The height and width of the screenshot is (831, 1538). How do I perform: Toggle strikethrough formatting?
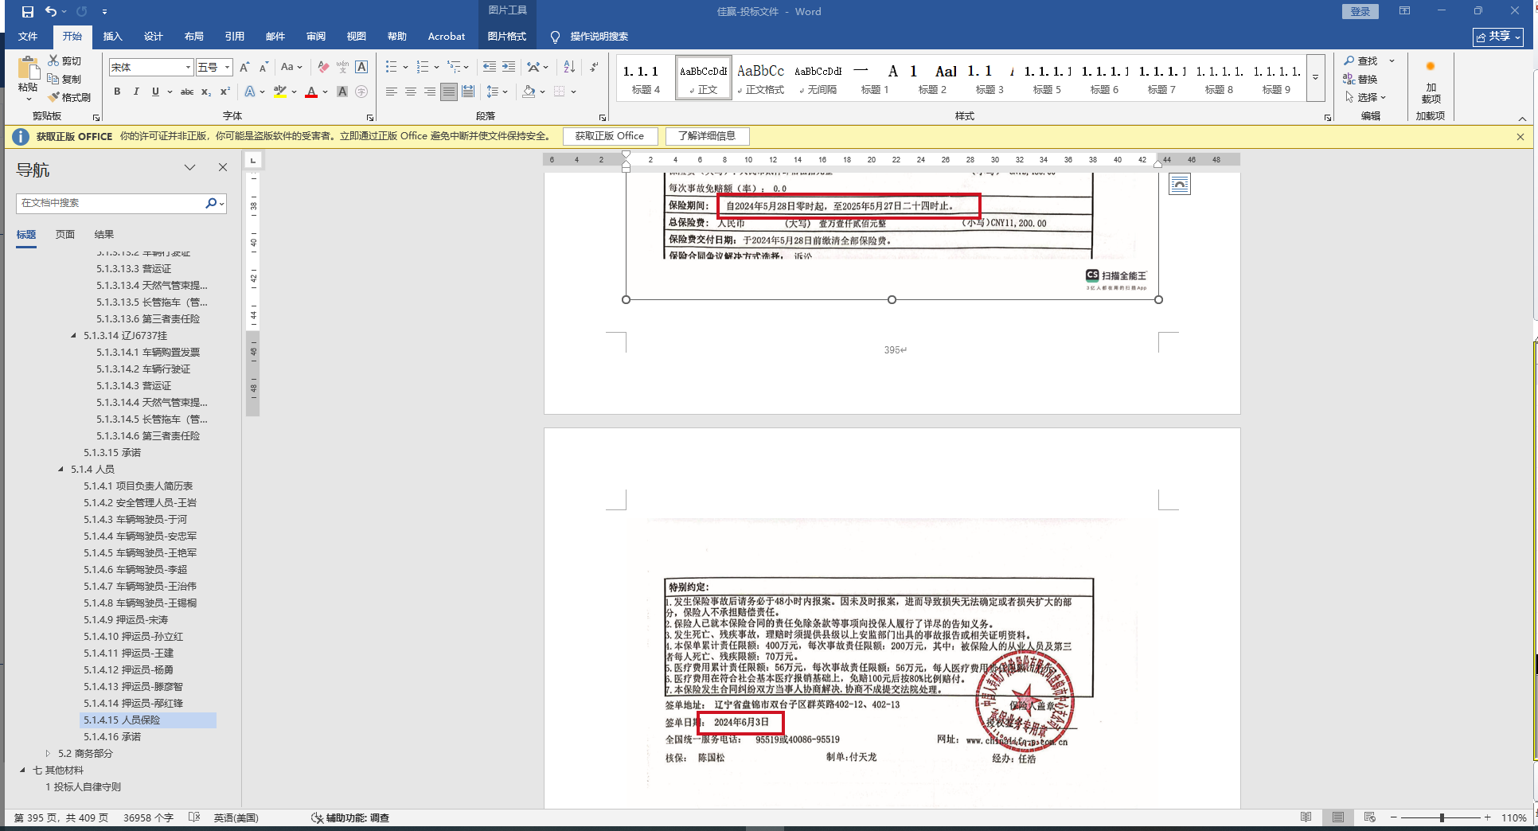pyautogui.click(x=187, y=92)
